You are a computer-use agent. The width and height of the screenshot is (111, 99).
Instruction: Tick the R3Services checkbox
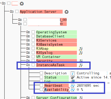click(x=33, y=40)
